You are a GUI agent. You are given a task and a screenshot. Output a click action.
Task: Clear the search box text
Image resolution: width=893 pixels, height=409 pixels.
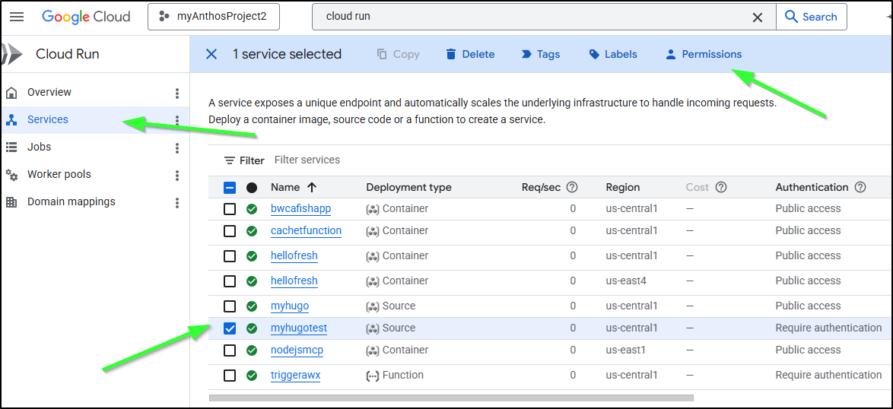[x=758, y=17]
